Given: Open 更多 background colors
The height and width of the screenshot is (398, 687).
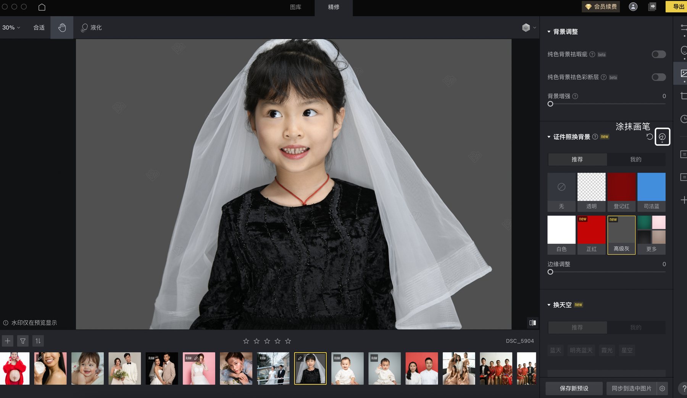Looking at the screenshot, I should tap(652, 235).
